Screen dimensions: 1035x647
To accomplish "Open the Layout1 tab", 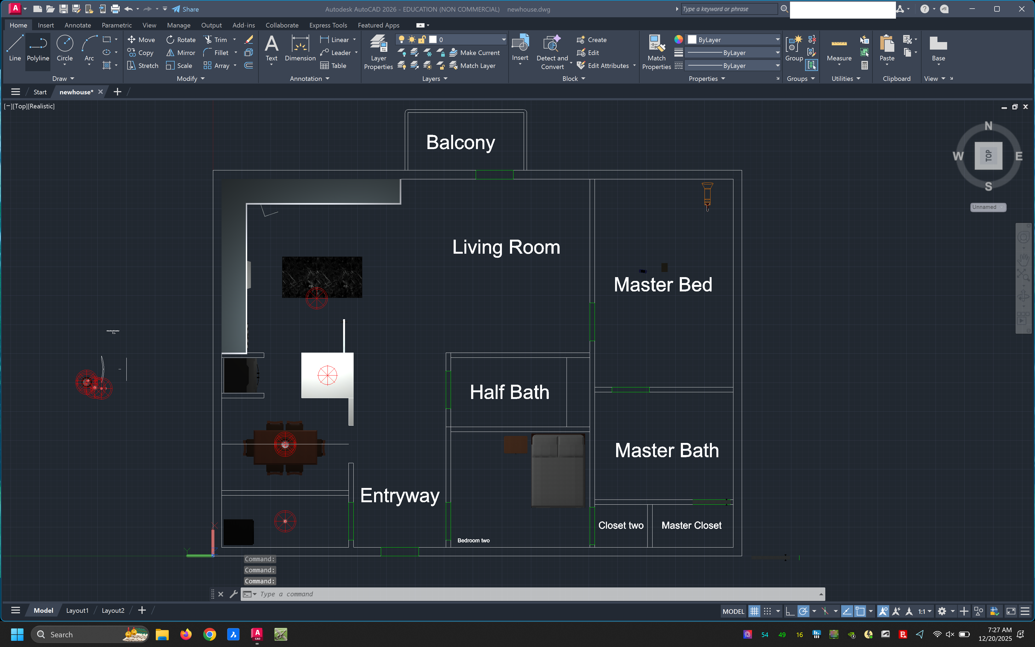I will (77, 610).
